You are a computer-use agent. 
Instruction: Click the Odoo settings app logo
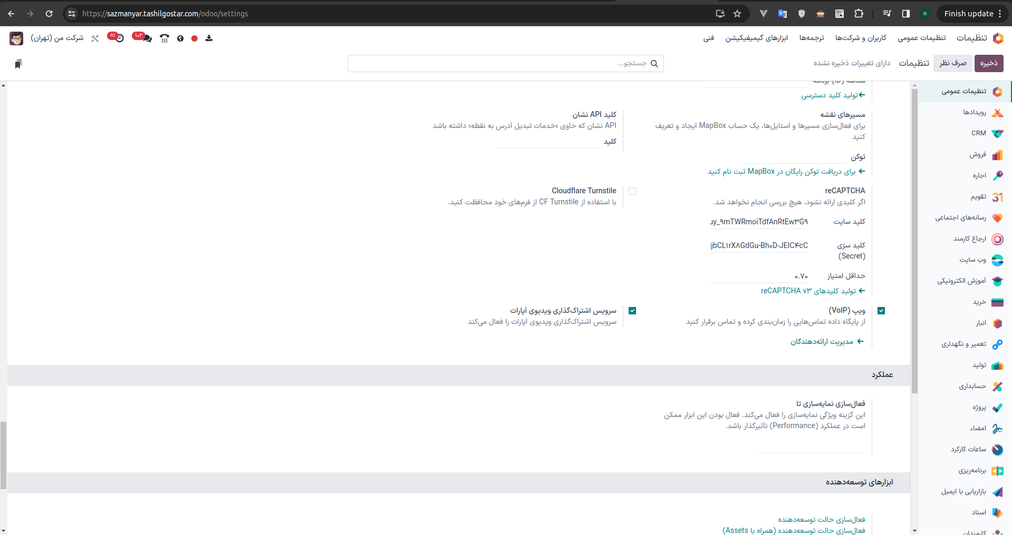[x=998, y=38]
